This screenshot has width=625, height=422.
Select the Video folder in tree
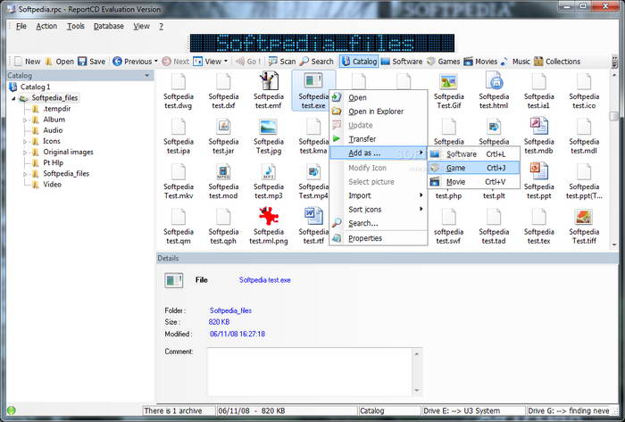pos(52,185)
